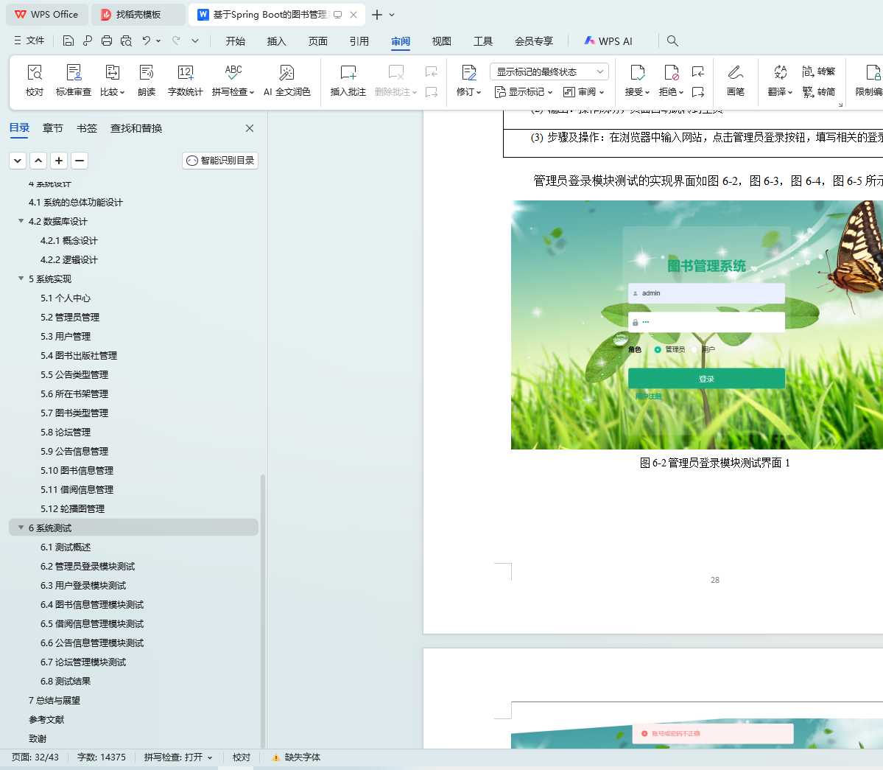Add a new tab with plus button

pyautogui.click(x=377, y=15)
